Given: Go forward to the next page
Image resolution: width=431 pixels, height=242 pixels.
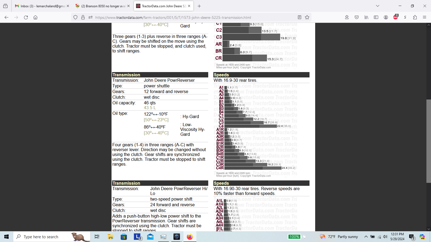Looking at the screenshot, I should [16, 17].
